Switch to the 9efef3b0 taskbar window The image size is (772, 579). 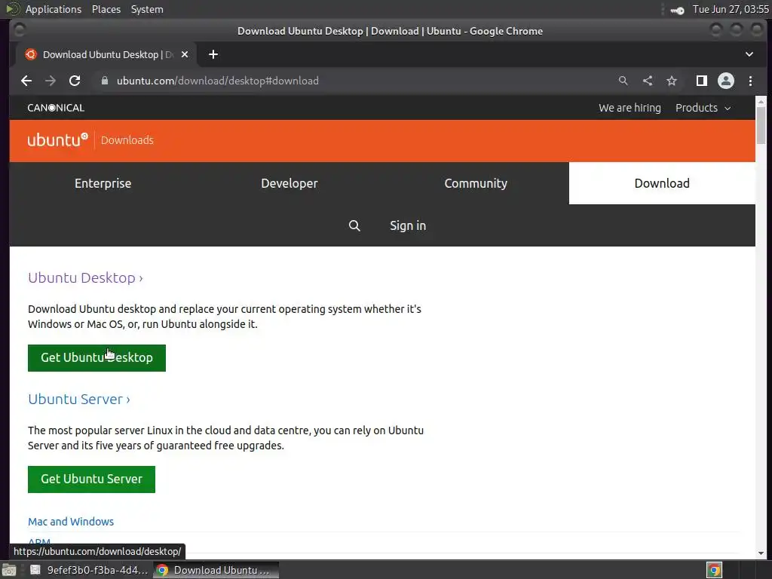pos(89,570)
